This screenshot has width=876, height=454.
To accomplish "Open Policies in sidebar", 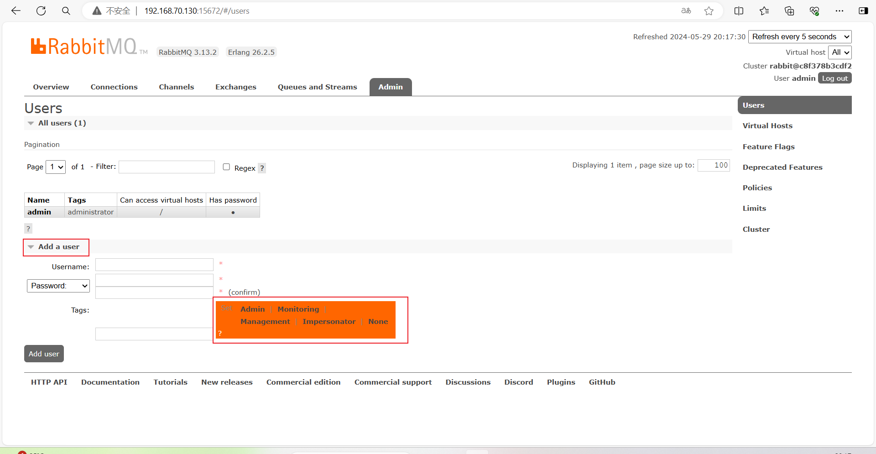I will [x=757, y=188].
